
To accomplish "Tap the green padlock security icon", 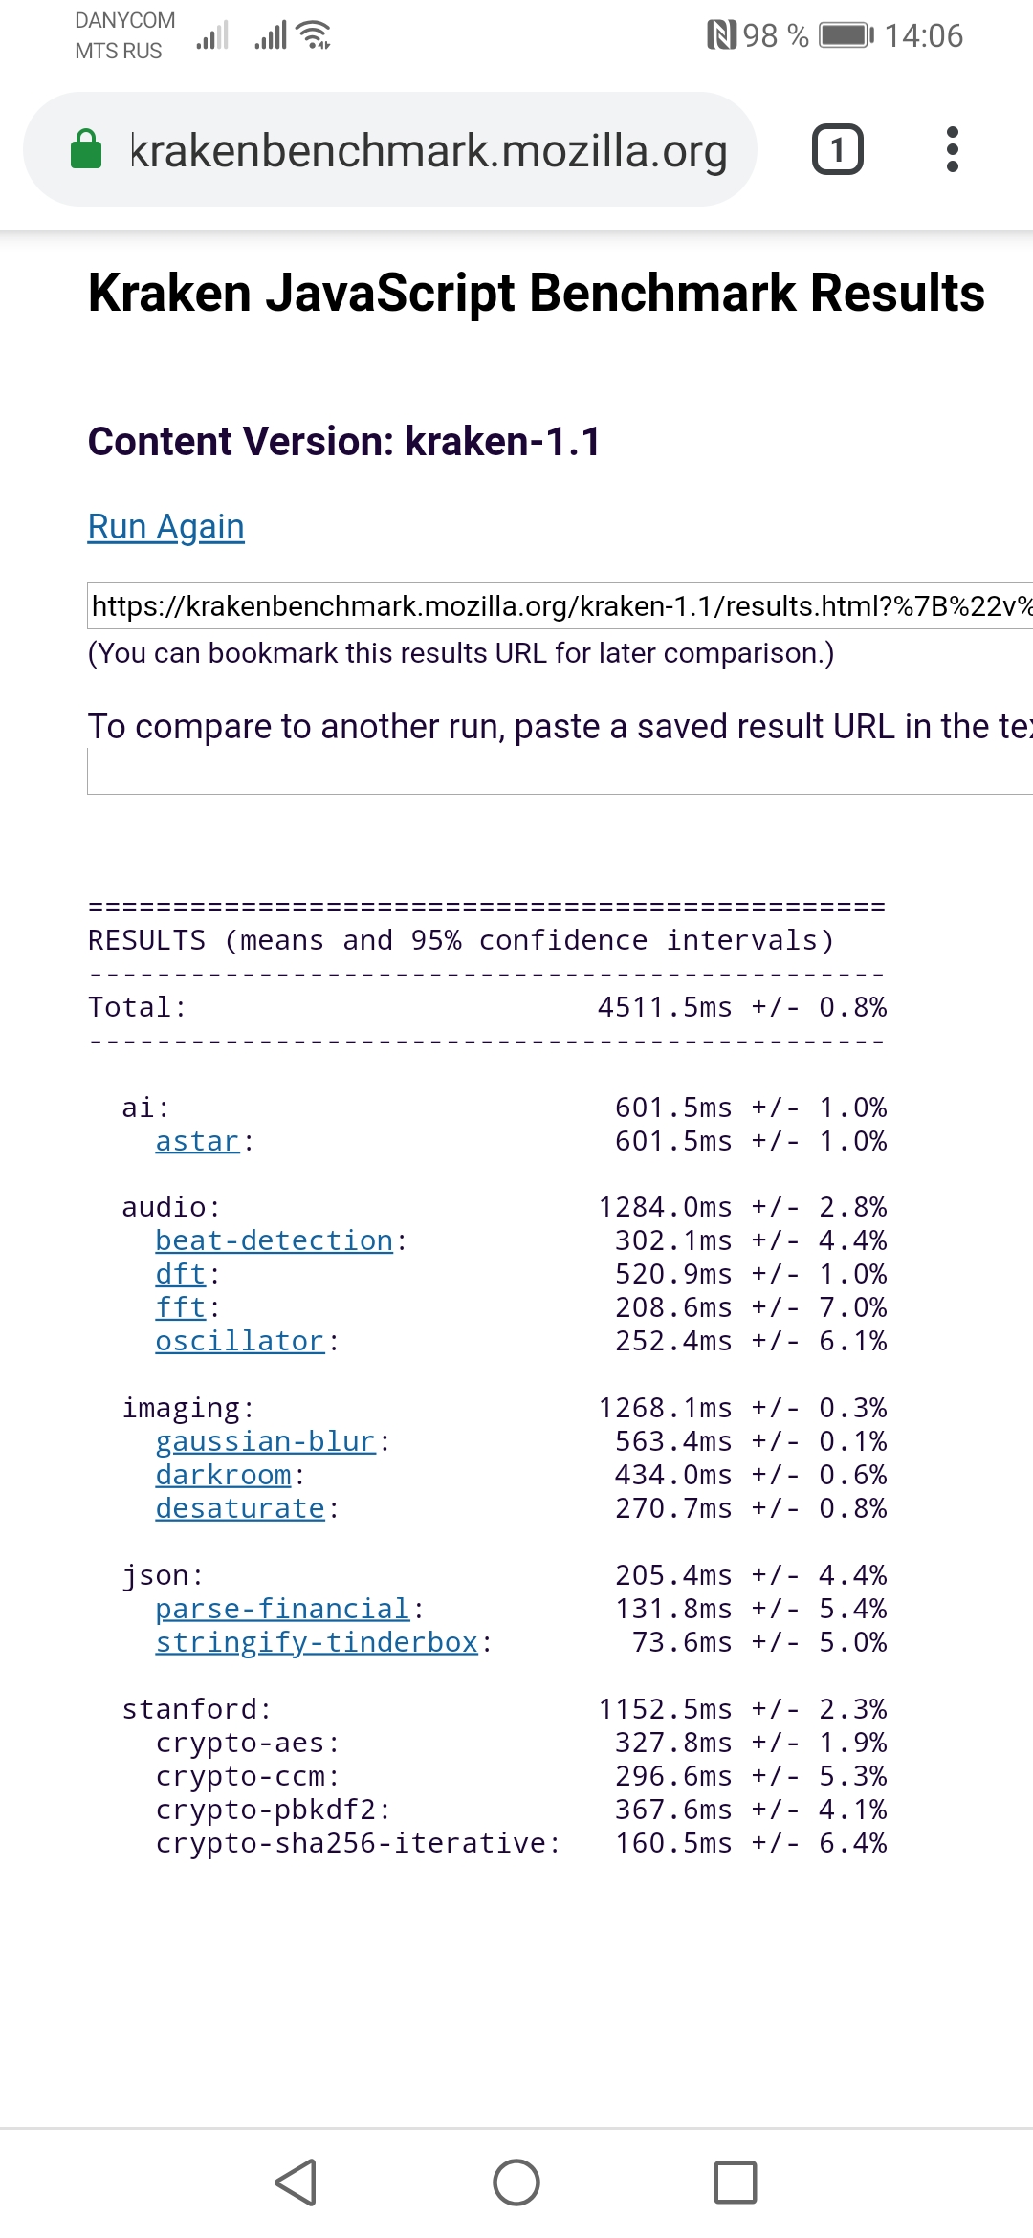I will click(x=86, y=150).
